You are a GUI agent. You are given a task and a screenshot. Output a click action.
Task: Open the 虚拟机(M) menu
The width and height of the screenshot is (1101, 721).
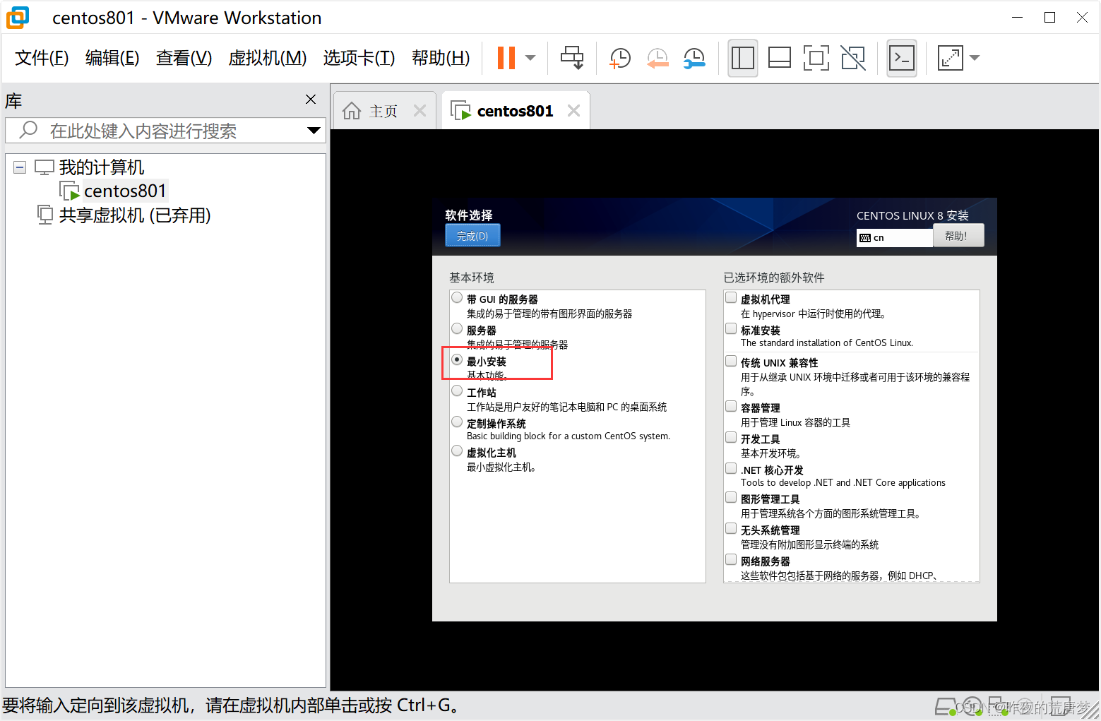pyautogui.click(x=268, y=58)
